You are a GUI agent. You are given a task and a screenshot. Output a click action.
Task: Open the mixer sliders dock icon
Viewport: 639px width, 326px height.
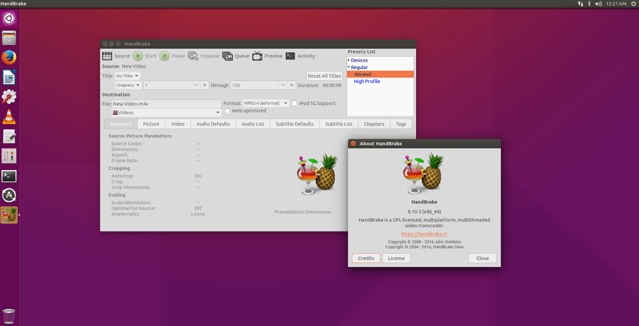click(x=9, y=156)
